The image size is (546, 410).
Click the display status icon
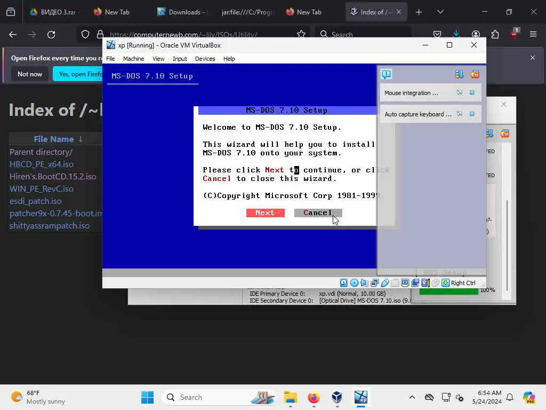click(405, 283)
